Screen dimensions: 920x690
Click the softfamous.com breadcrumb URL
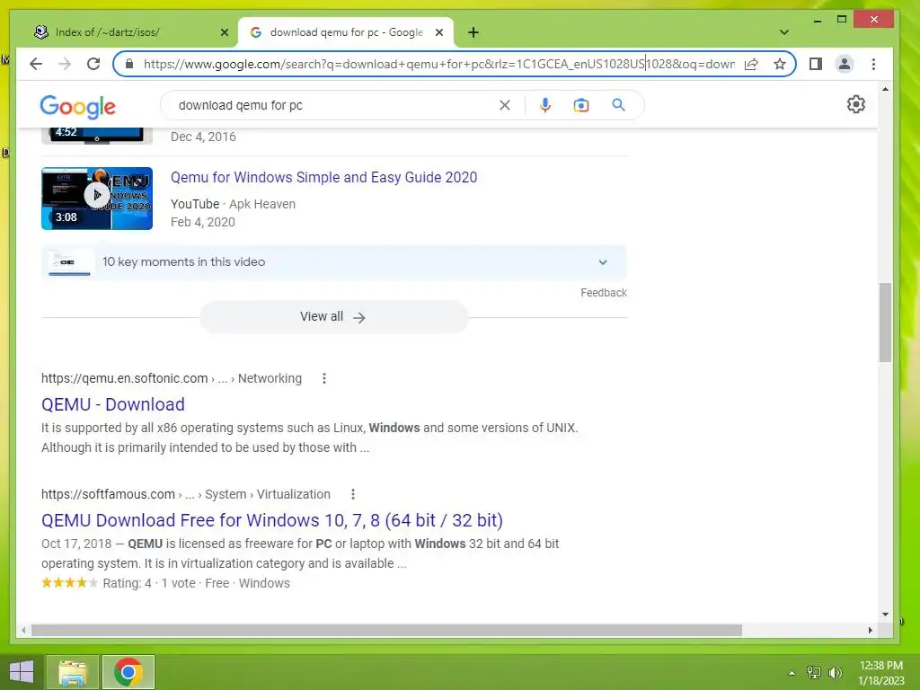pos(108,494)
